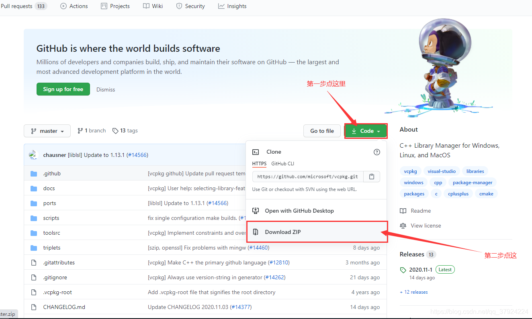Open the toolsrc folder name
The image size is (532, 319).
point(52,233)
